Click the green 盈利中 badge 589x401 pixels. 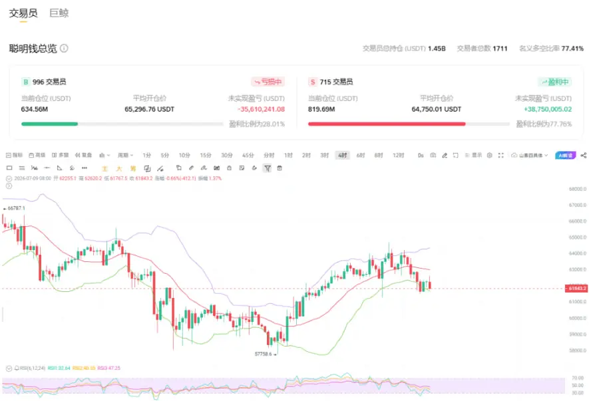[x=555, y=82]
